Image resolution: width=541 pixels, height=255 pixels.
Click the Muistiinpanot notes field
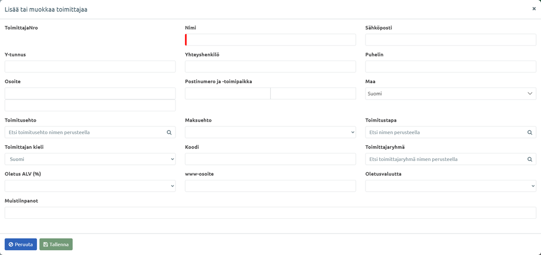(x=270, y=213)
